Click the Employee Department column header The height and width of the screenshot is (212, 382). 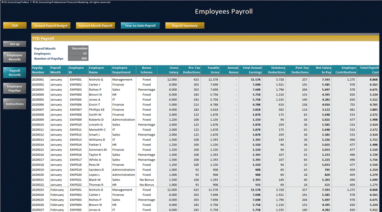pyautogui.click(x=124, y=70)
